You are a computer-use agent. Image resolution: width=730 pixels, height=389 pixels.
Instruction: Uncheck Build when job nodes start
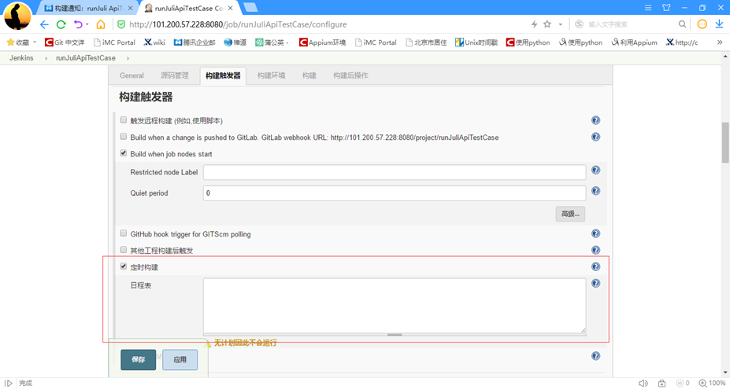point(124,153)
